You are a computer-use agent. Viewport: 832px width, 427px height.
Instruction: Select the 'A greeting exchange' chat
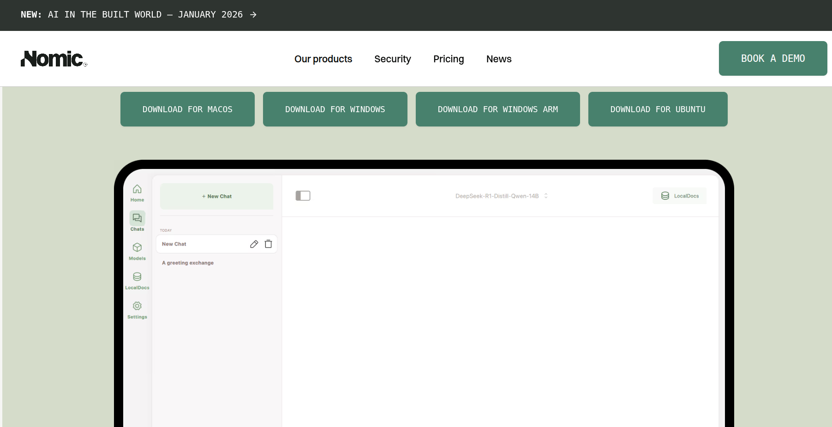[x=188, y=263]
